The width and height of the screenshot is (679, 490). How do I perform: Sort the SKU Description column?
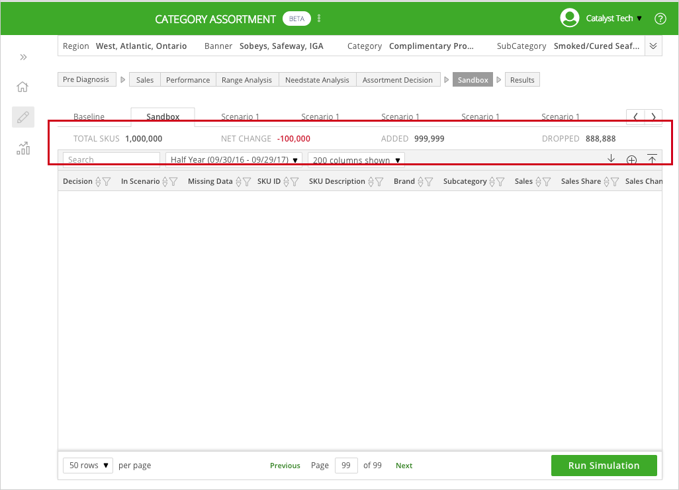371,182
